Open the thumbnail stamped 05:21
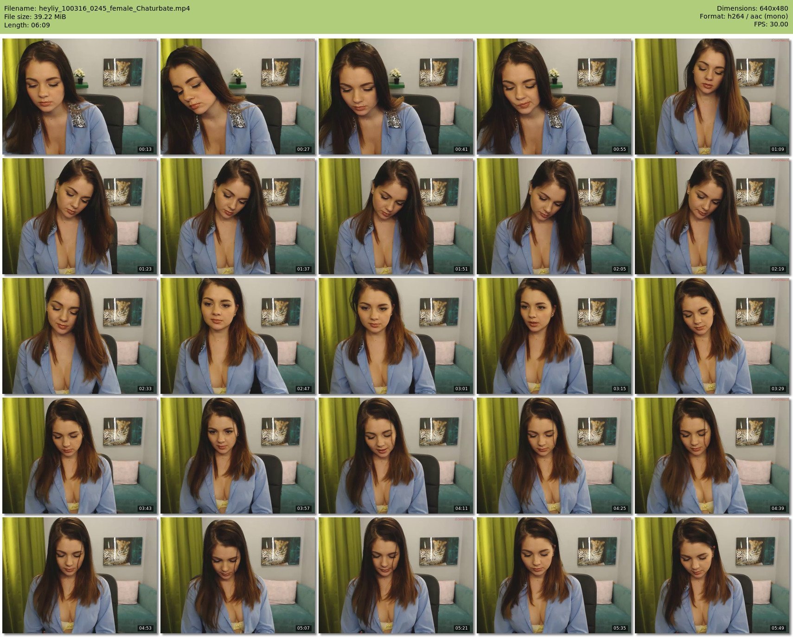This screenshot has height=637, width=793. pos(396,575)
